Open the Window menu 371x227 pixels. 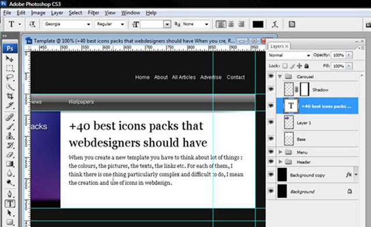click(x=130, y=13)
